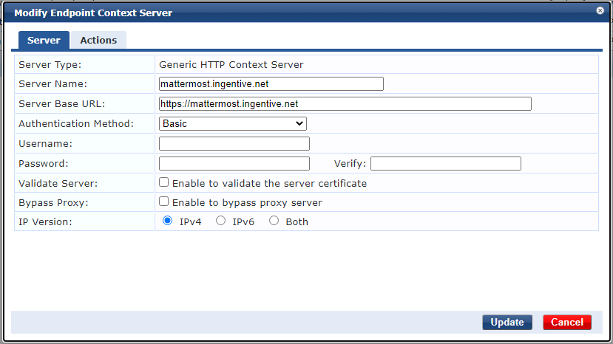Open the Authentication Method dropdown
The width and height of the screenshot is (613, 344).
coord(232,124)
